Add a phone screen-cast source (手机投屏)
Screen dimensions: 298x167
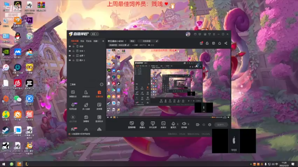(153, 125)
